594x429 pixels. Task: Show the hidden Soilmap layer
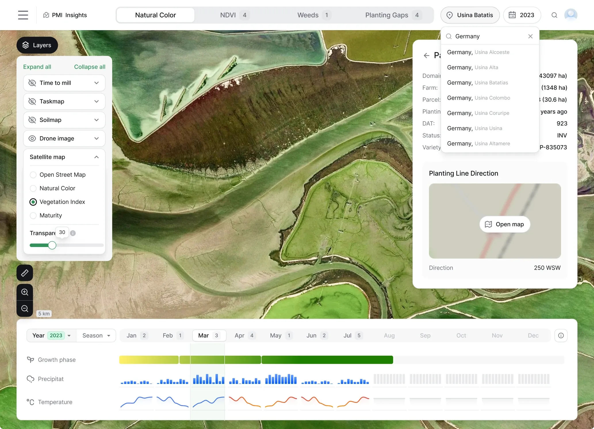32,120
